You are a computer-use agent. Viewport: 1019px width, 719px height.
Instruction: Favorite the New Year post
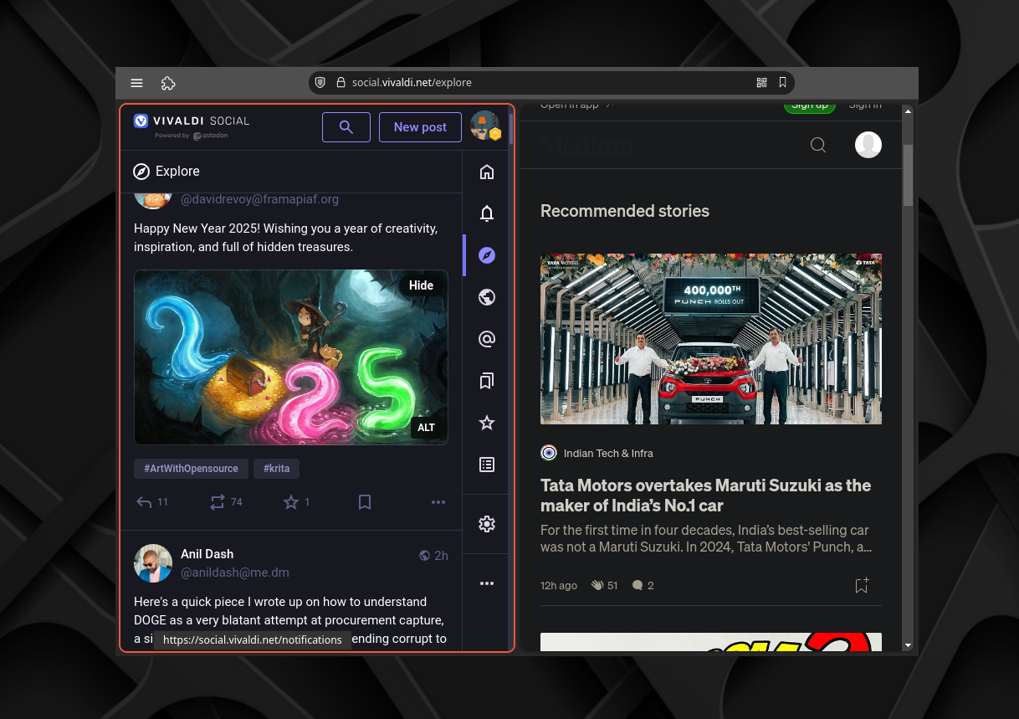click(296, 502)
